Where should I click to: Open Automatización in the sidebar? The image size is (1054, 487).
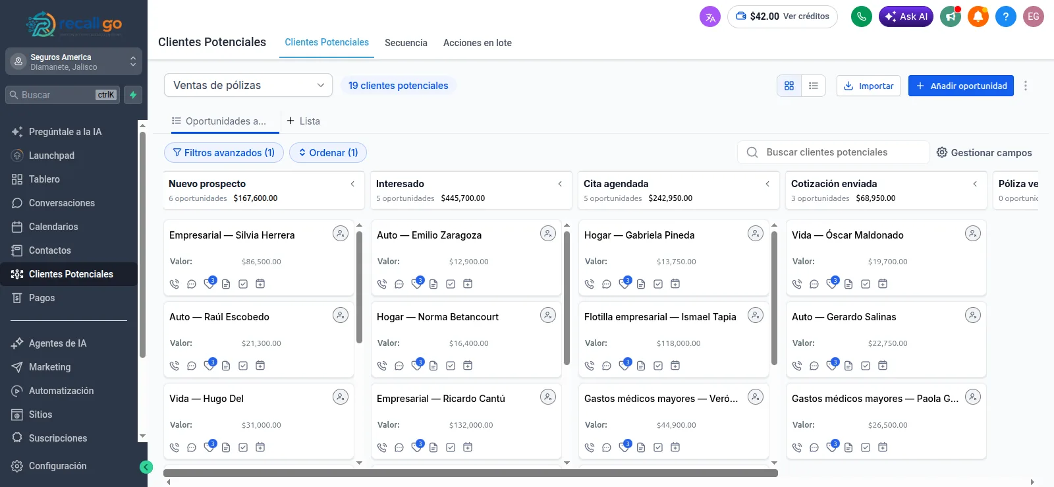point(61,391)
